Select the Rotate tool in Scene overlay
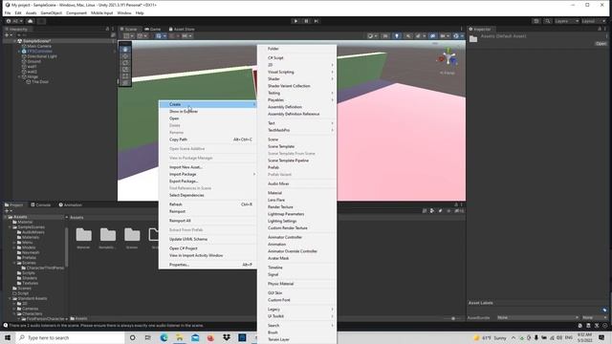The width and height of the screenshot is (612, 344). point(125,63)
